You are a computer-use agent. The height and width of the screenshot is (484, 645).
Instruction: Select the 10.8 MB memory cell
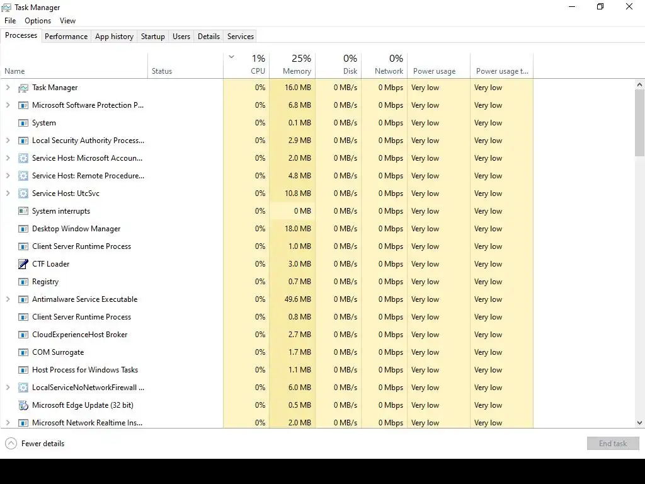tap(292, 193)
